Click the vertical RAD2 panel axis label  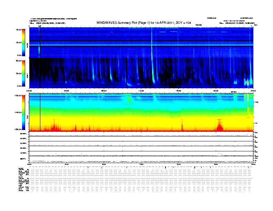(27, 45)
